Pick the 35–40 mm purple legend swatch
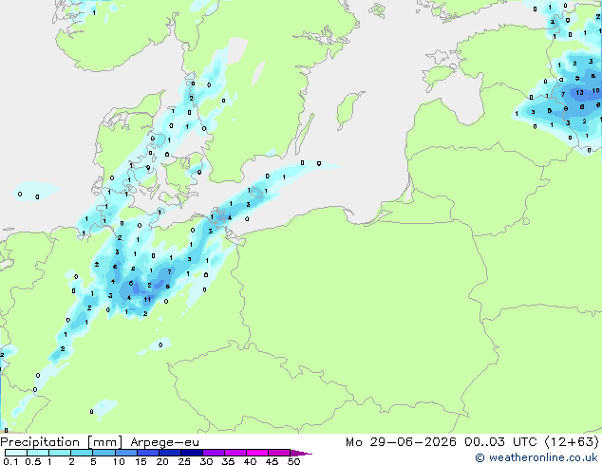The width and height of the screenshot is (602, 465). pos(235,453)
